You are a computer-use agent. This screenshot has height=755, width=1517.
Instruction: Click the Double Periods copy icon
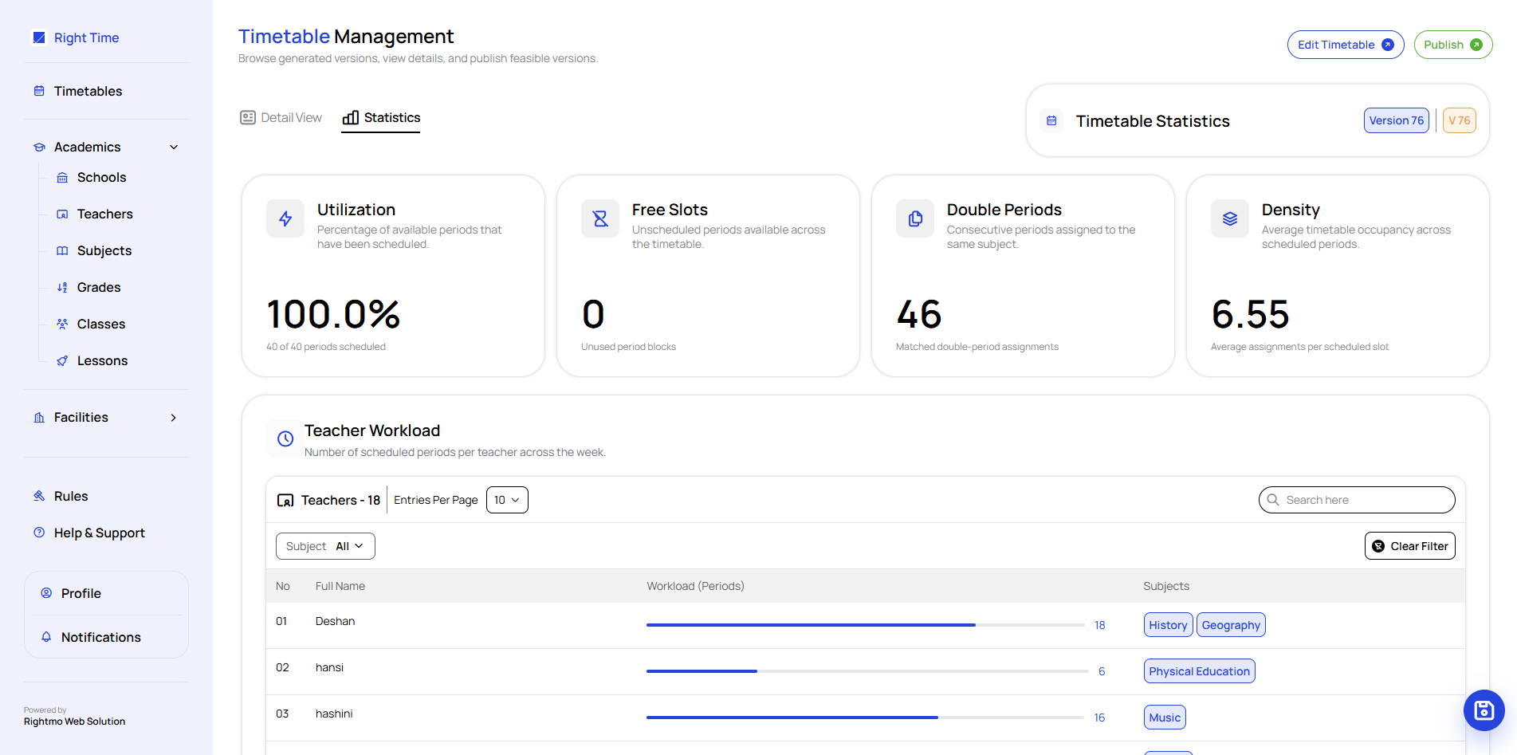[x=915, y=218]
